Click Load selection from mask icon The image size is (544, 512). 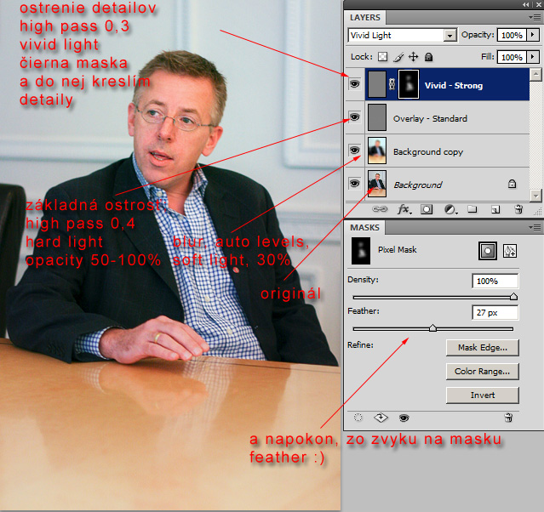point(358,418)
